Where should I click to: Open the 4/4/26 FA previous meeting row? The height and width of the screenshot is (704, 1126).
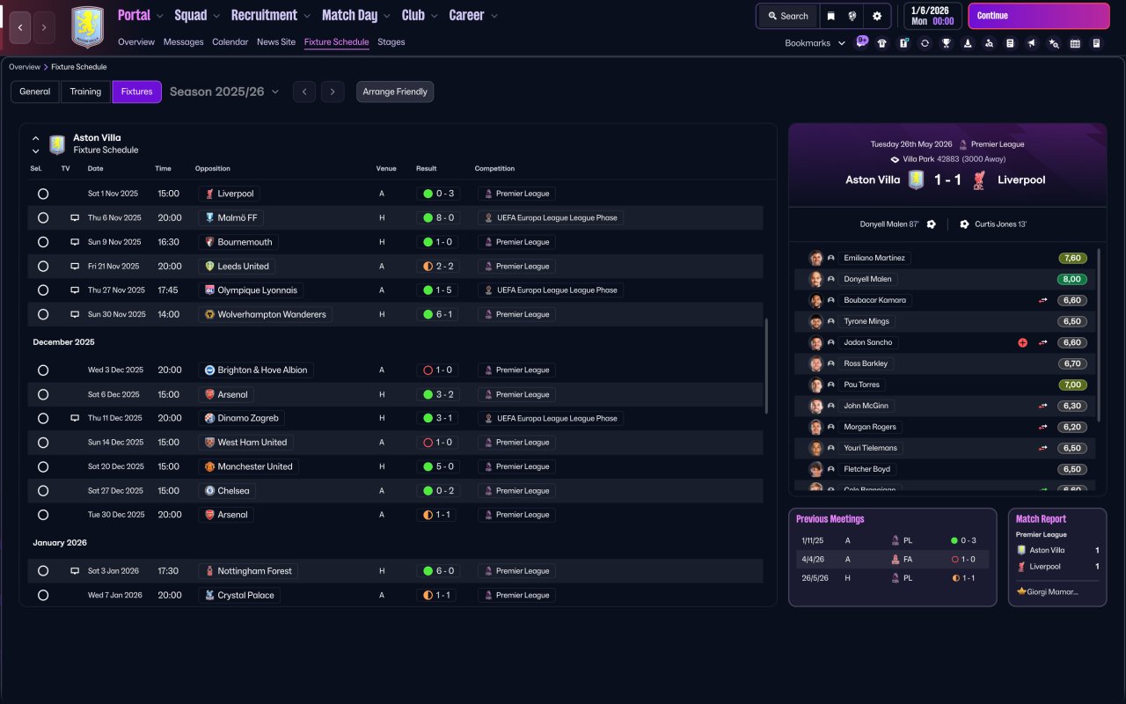pos(892,559)
